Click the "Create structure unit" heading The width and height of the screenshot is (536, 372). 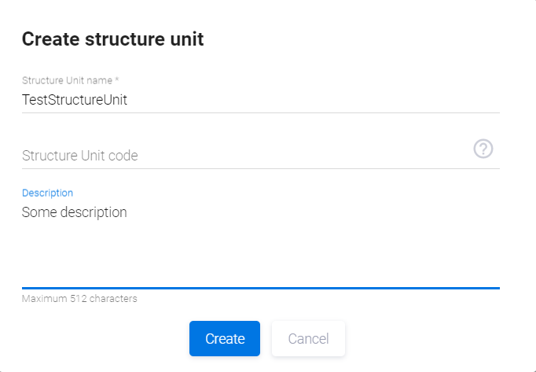click(x=112, y=39)
